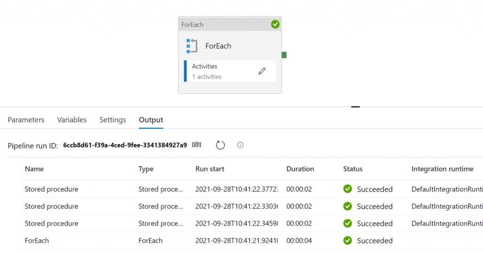The image size is (483, 254).
Task: Click the refresh icon beside pipeline run ID
Action: 220,145
